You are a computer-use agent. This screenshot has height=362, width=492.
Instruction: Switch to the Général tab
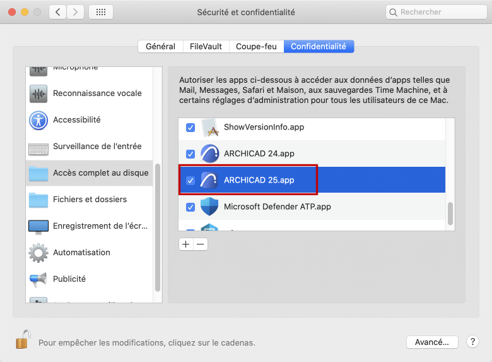(x=160, y=47)
